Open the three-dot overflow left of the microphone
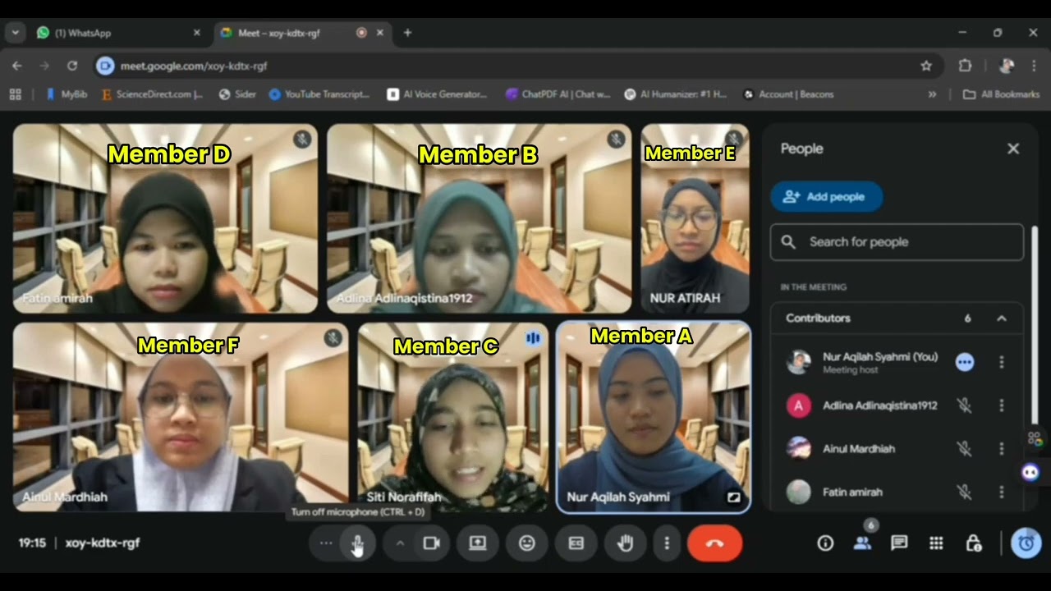 tap(326, 543)
